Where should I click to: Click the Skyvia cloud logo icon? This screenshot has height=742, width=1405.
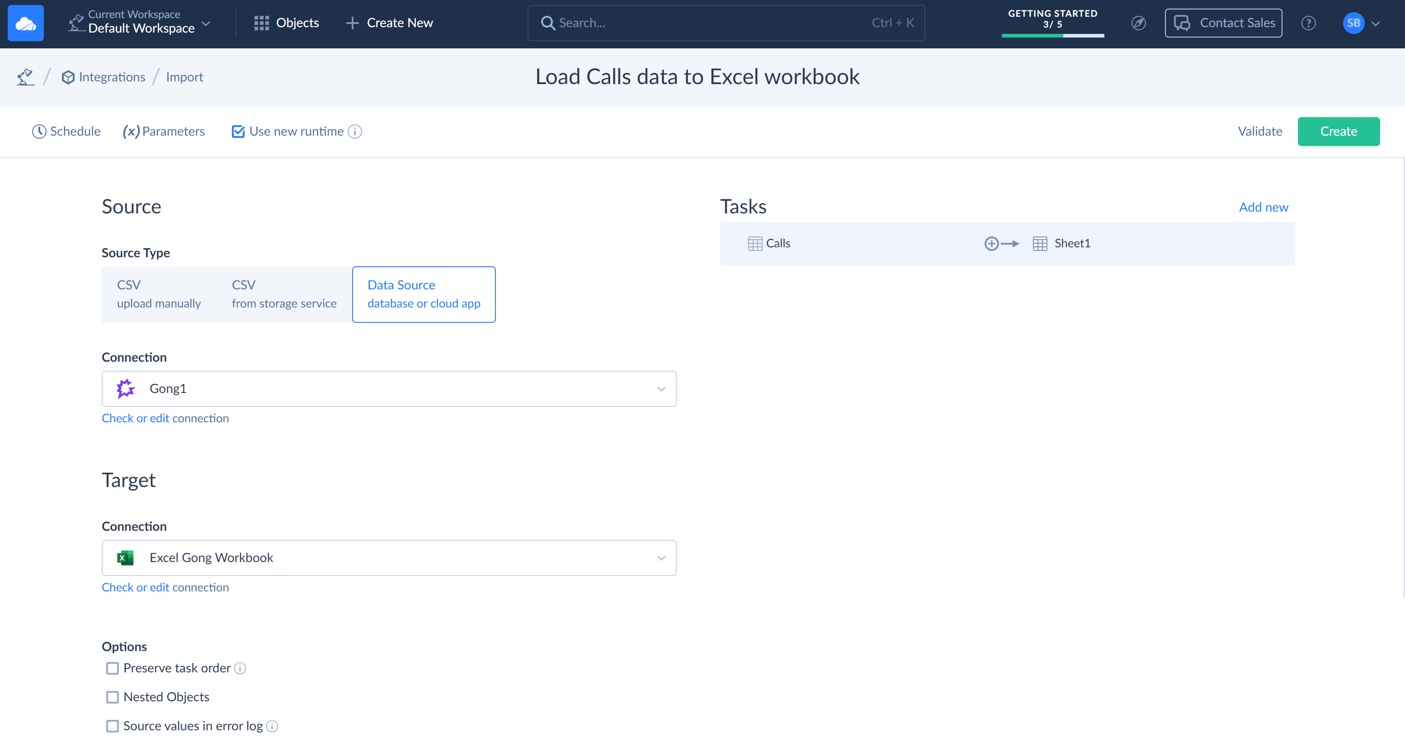25,23
